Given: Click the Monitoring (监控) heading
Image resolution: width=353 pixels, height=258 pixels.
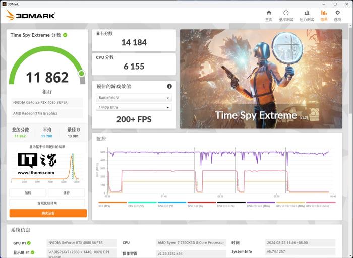Looking at the screenshot, I should tap(101, 139).
